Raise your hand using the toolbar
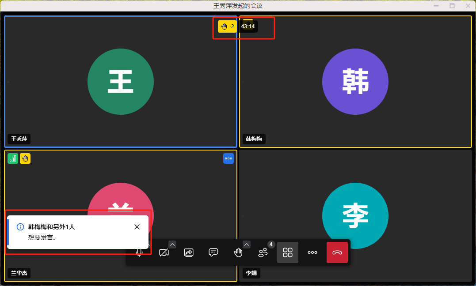 click(x=238, y=252)
